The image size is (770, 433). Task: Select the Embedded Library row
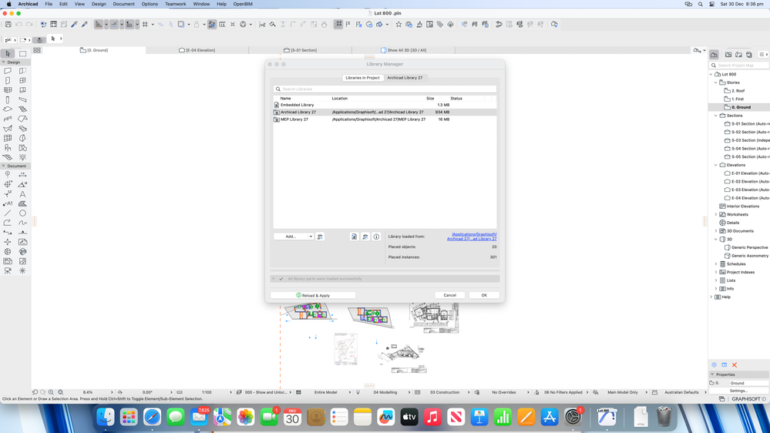coord(385,105)
